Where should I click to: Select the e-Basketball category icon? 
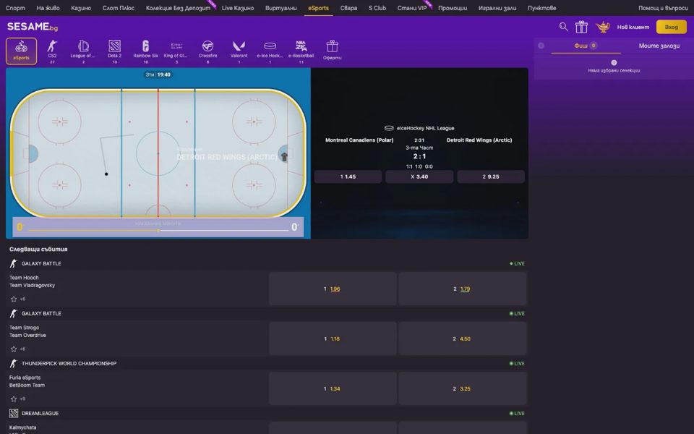point(301,51)
